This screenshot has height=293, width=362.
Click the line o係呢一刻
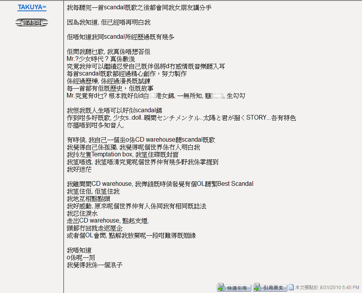tap(81, 258)
